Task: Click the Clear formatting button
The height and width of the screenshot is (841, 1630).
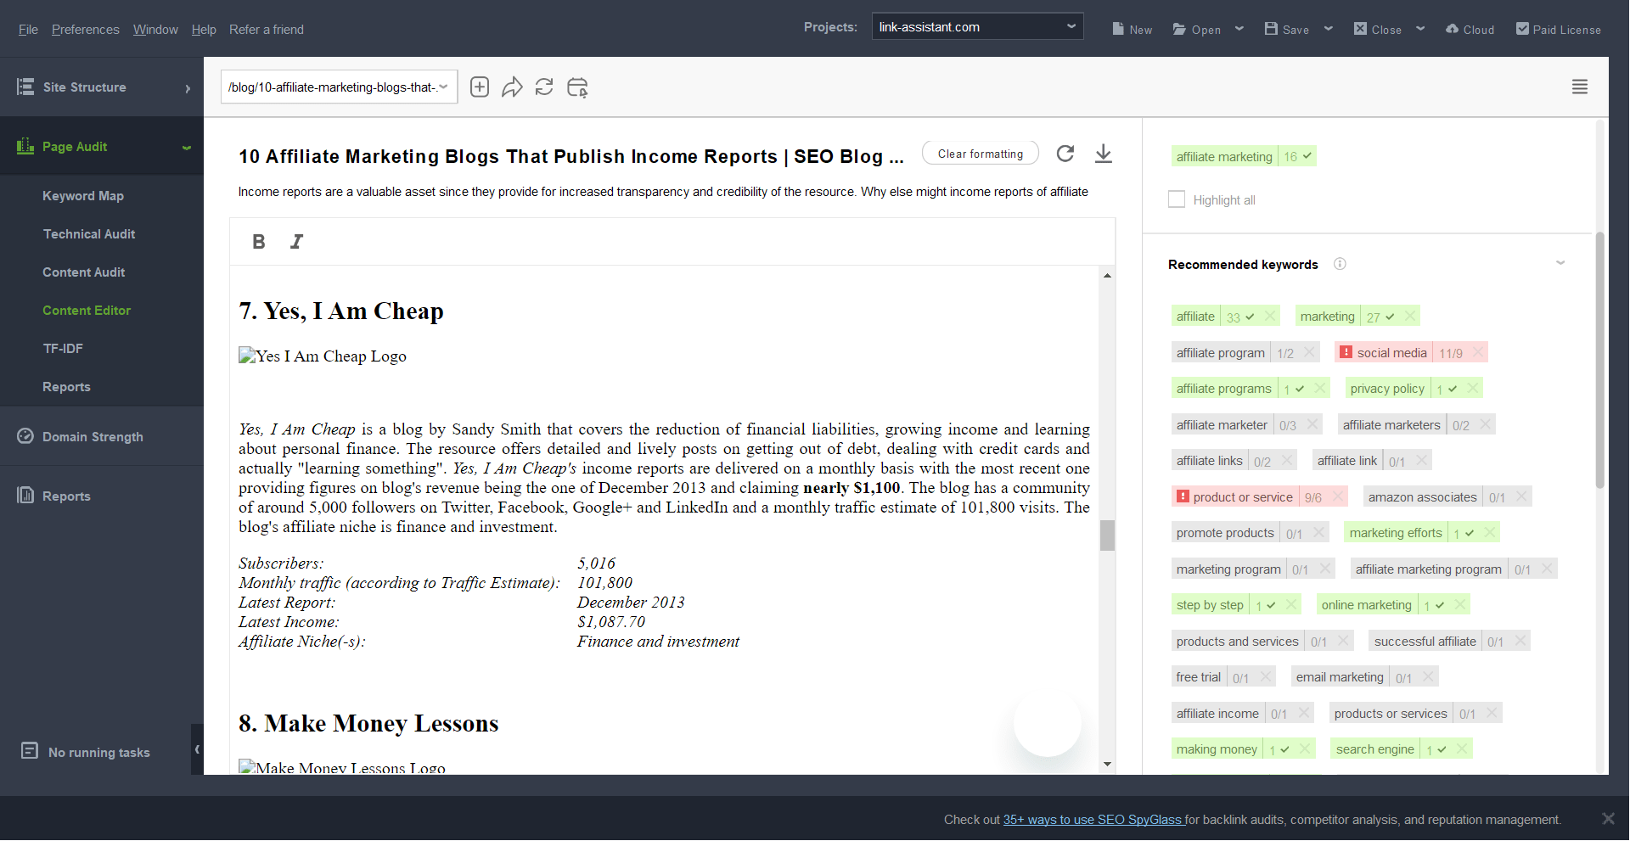Action: pyautogui.click(x=981, y=154)
